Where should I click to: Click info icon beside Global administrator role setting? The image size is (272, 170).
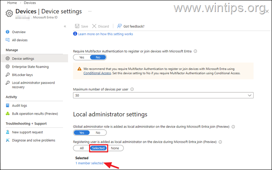pyautogui.click(x=233, y=127)
